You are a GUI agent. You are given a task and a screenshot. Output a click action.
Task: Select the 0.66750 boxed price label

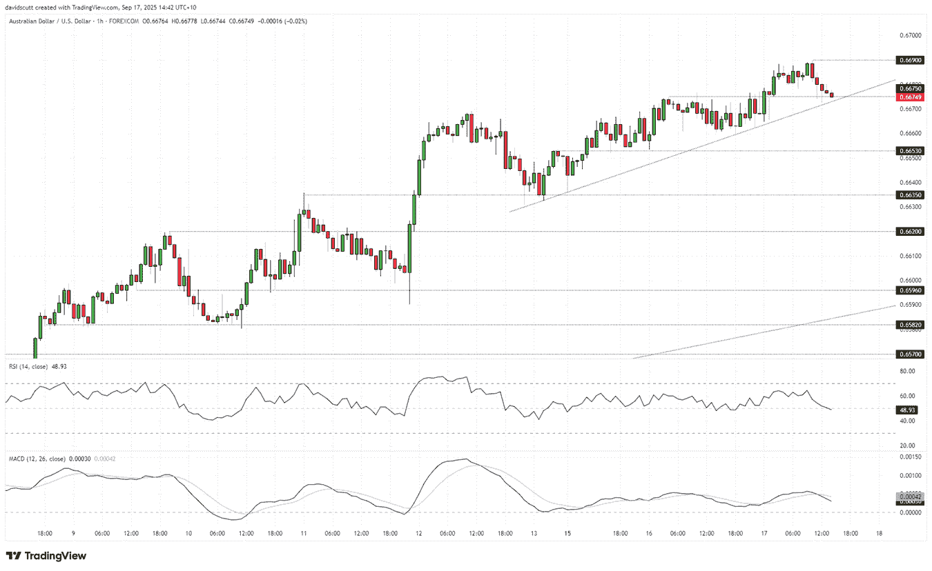(909, 88)
